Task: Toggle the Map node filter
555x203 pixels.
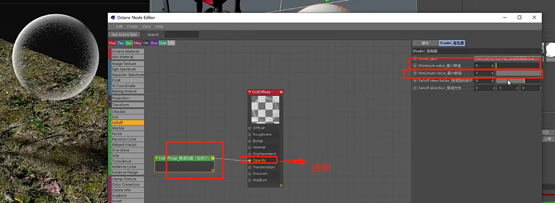Action: (x=137, y=43)
